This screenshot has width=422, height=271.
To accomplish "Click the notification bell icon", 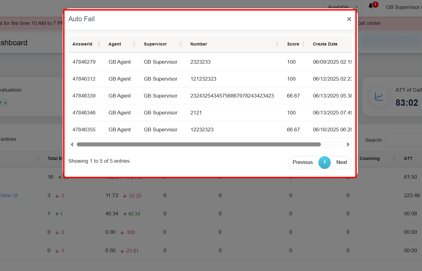I will pos(371,6).
